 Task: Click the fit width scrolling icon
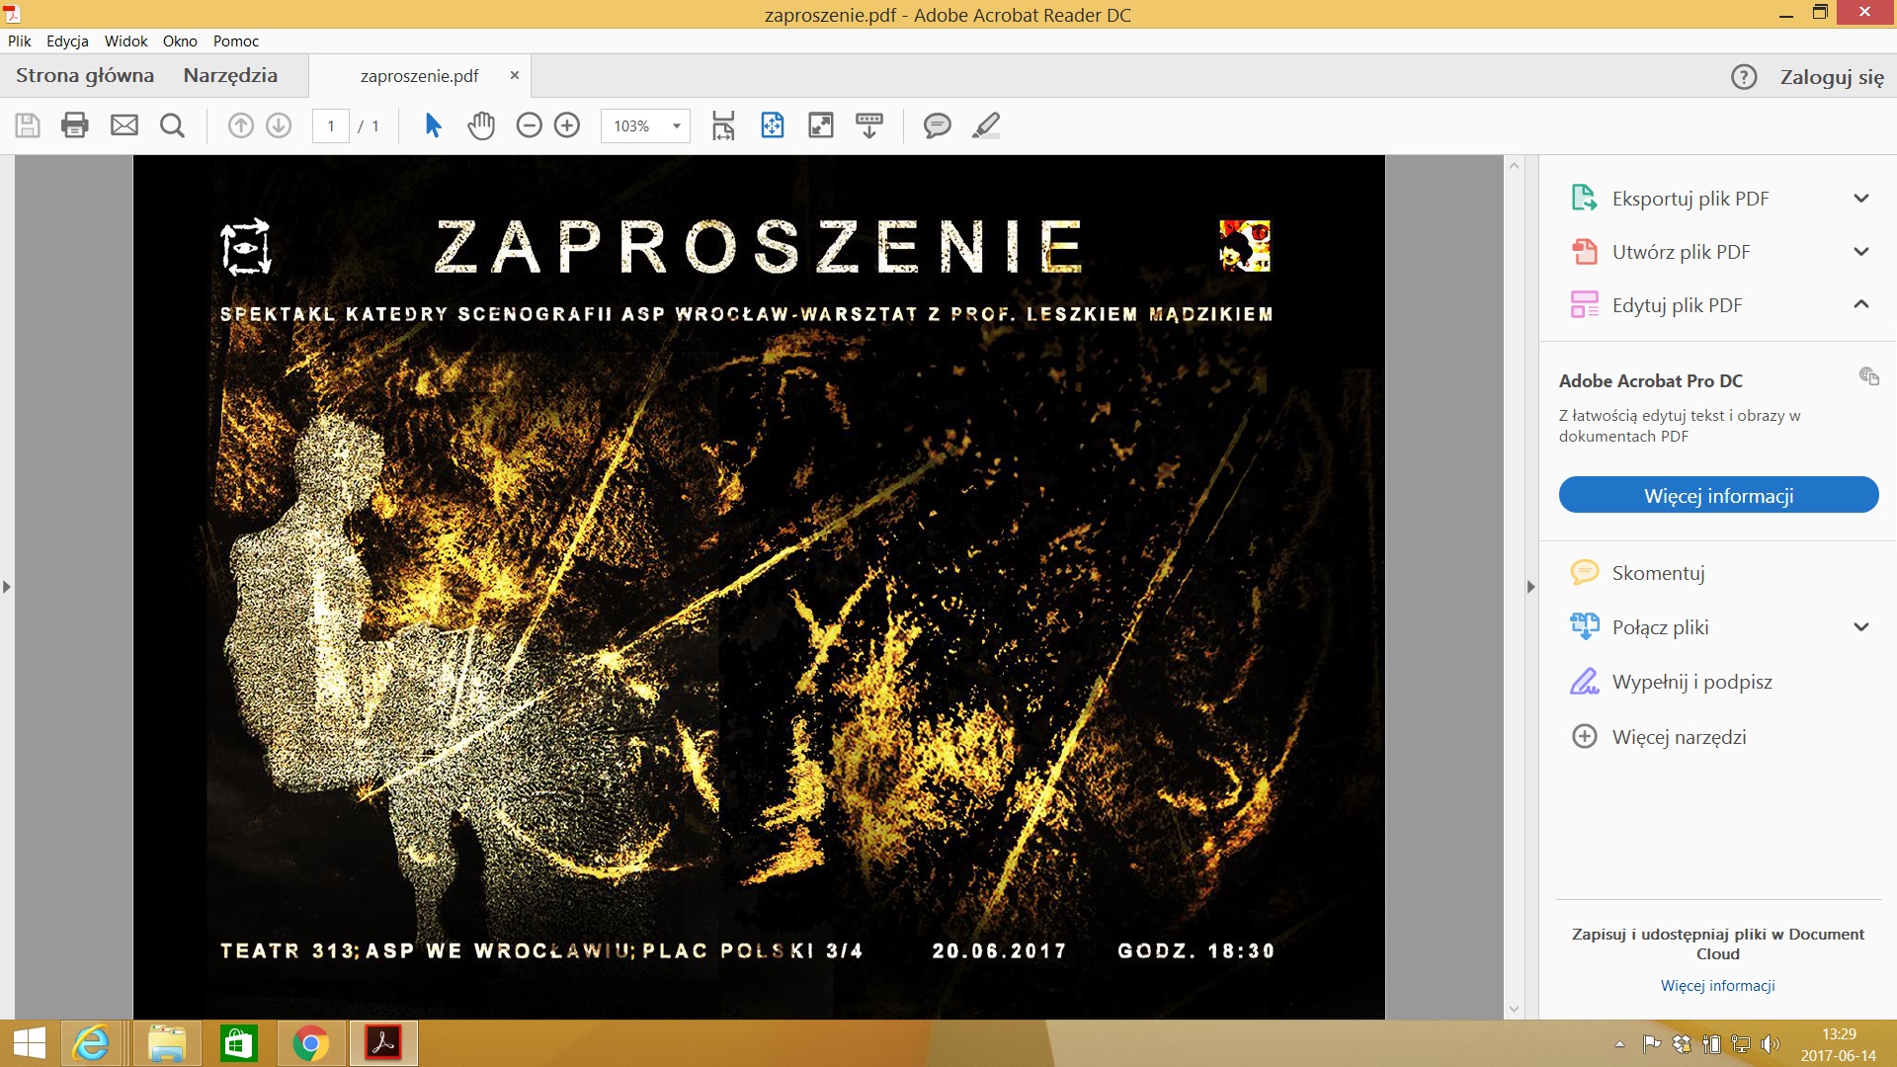(x=723, y=125)
